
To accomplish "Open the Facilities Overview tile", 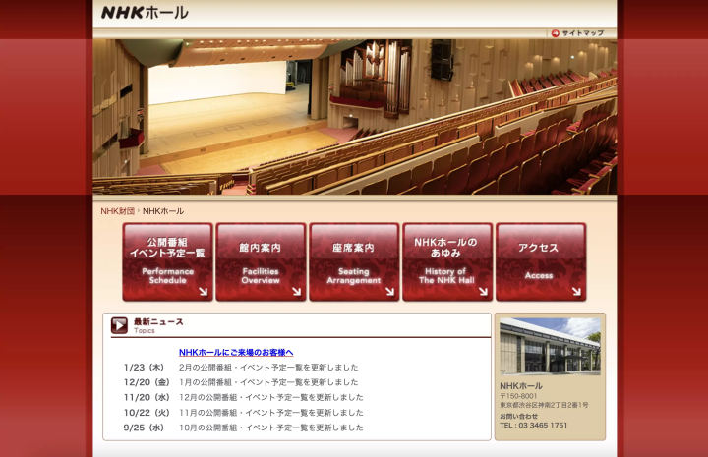I will (261, 261).
